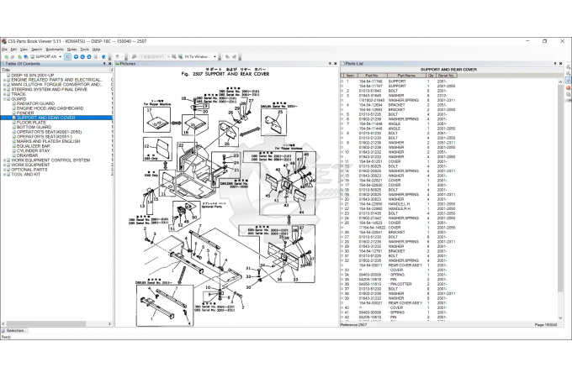
Task: Click the last grey toolbar icon
Action: [x=234, y=57]
